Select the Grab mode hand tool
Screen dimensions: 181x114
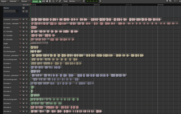[x=40, y=1]
